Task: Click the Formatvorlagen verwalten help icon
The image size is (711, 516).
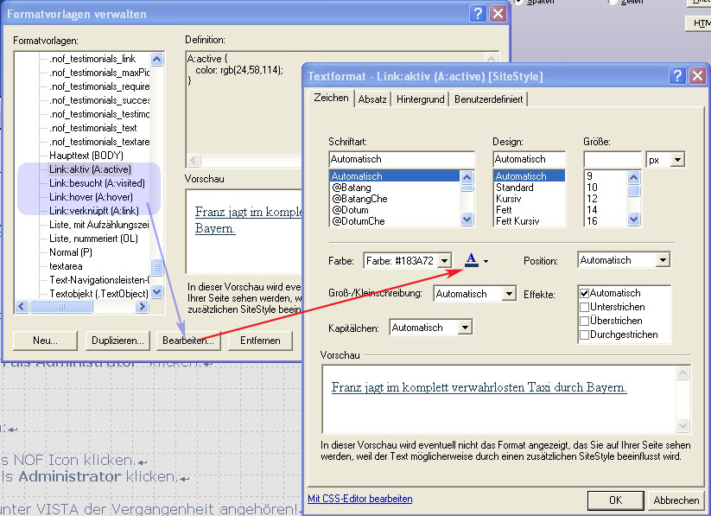Action: [478, 14]
